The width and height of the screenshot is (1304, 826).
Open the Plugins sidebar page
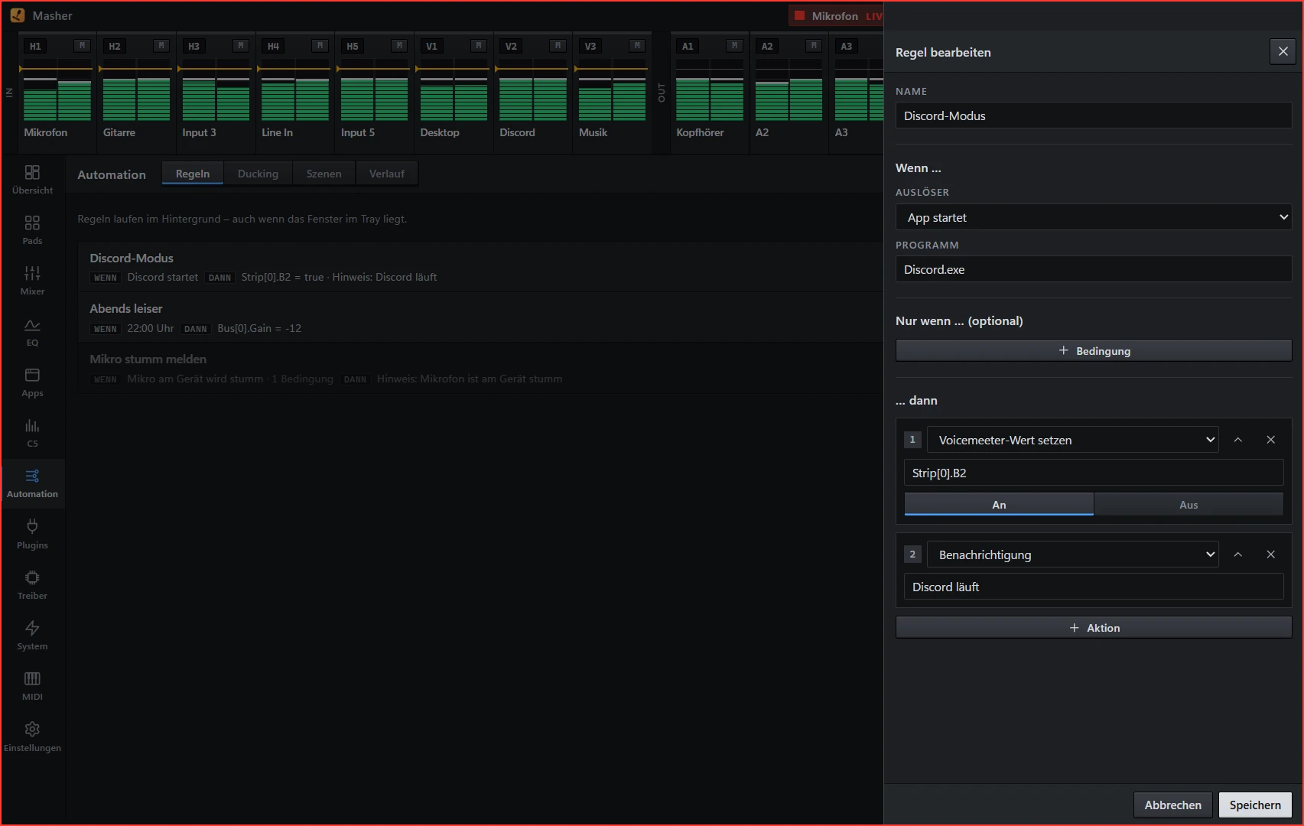point(32,535)
